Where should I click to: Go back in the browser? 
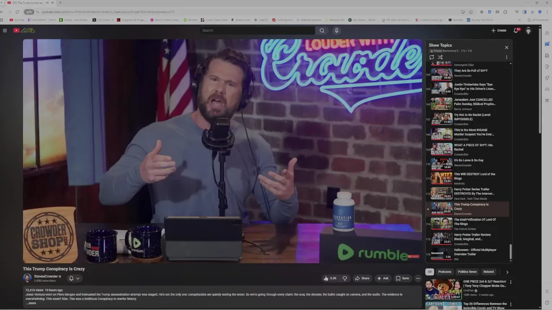tap(3, 12)
